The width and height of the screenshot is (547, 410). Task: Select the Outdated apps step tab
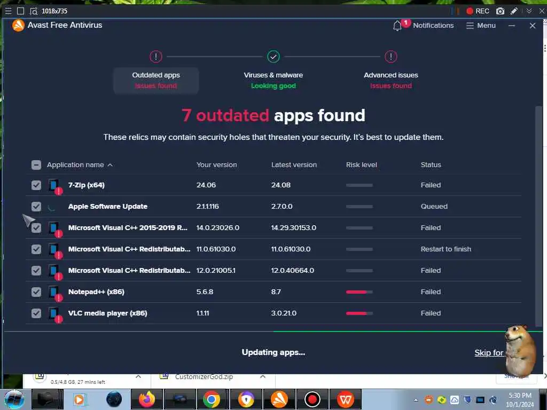click(x=156, y=81)
